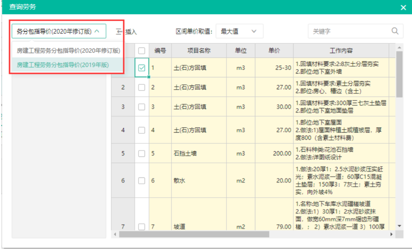
Task: Click the search magnifier icon
Action: (x=395, y=31)
